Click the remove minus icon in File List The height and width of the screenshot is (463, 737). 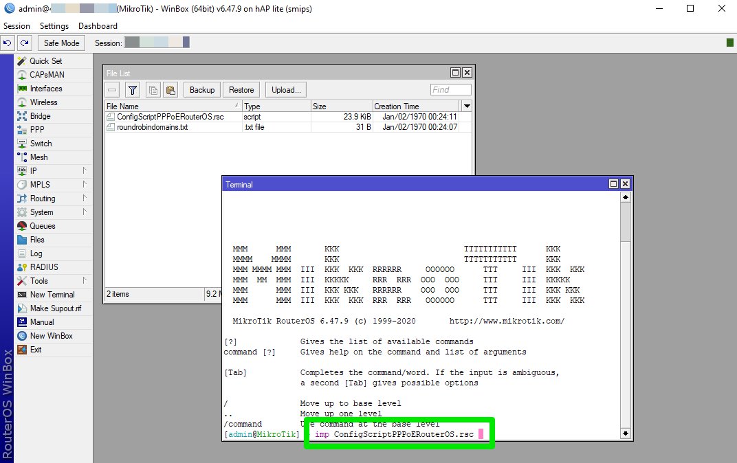pos(113,90)
